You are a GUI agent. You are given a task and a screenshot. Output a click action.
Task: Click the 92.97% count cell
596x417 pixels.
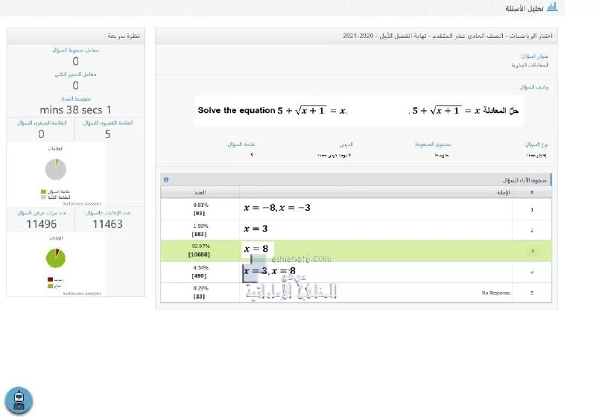click(x=200, y=251)
